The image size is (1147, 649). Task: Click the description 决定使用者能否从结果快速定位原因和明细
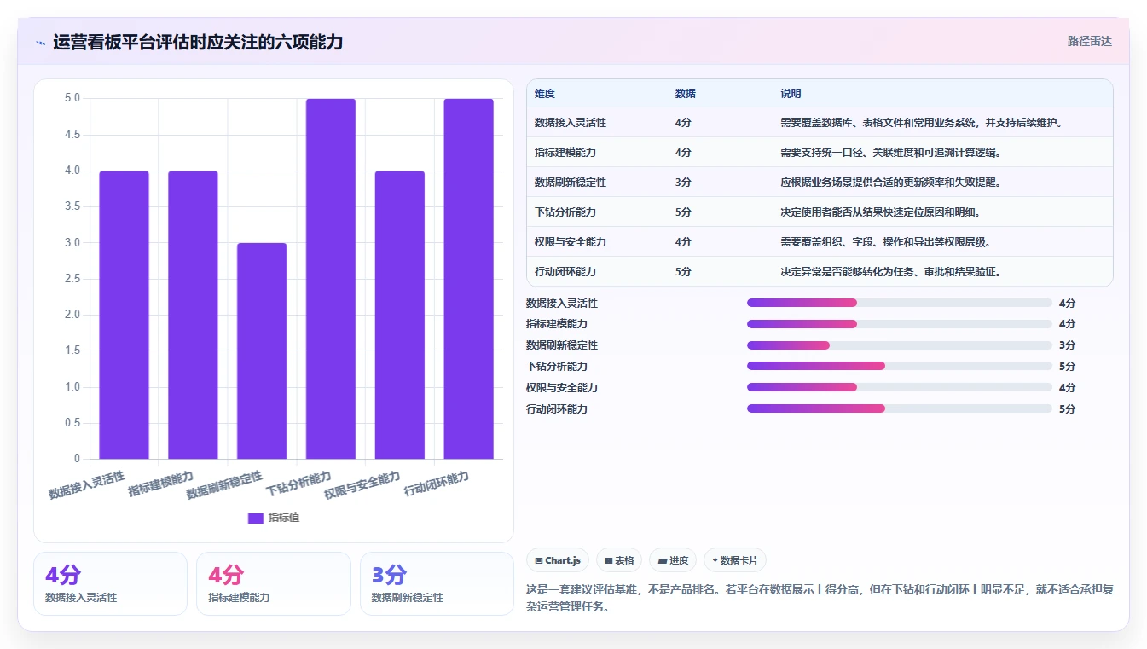880,212
